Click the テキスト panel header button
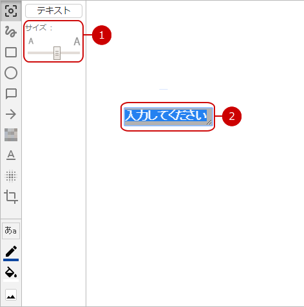Screen dimensions: 304x307 [53, 11]
